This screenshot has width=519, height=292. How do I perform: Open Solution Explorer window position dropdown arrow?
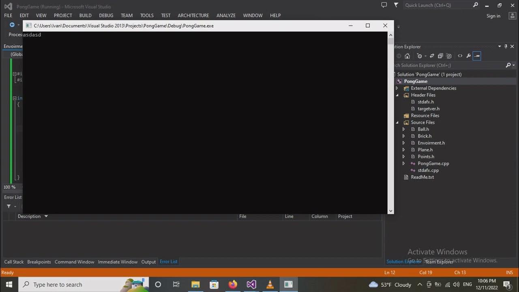coord(500,47)
